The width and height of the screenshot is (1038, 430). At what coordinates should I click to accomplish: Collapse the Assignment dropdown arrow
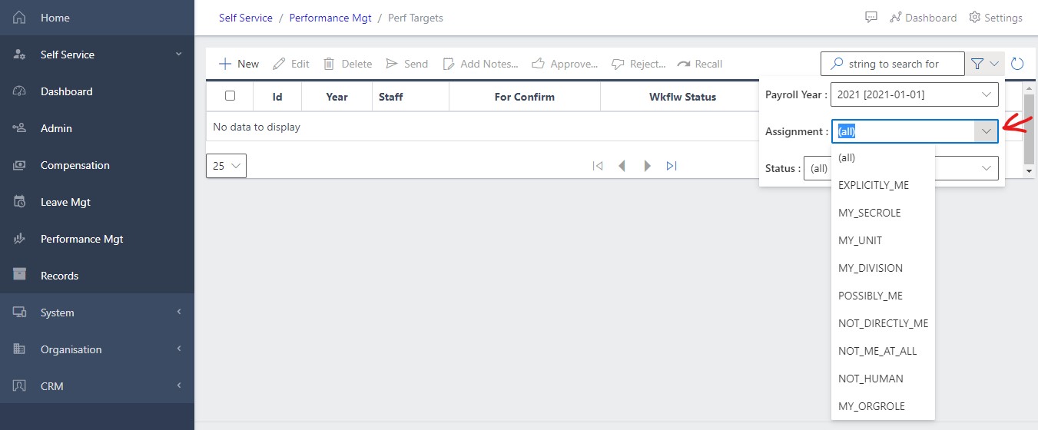tap(987, 131)
